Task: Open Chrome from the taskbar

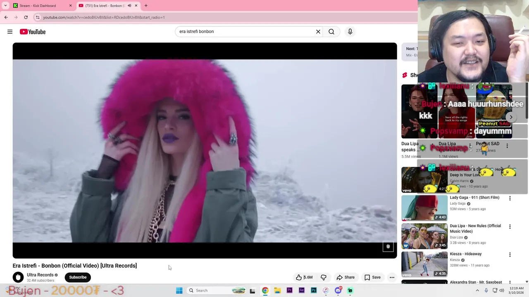Action: [265, 290]
